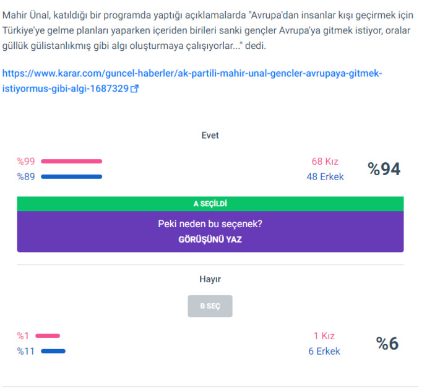Click GÖRÜŞÜNÜ YAZ to write opinion
Image resolution: width=427 pixels, height=390 pixels.
coord(210,240)
